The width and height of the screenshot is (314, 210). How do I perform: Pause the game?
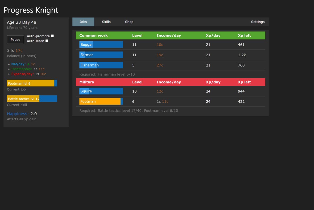[x=15, y=39]
